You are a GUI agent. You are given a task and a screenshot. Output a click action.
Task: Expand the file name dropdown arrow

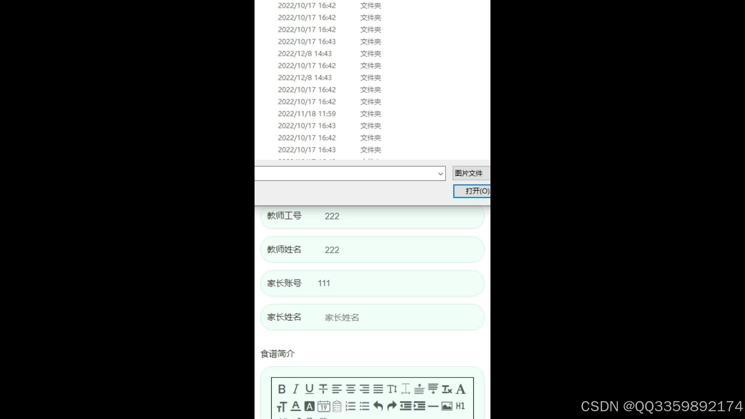click(x=440, y=173)
